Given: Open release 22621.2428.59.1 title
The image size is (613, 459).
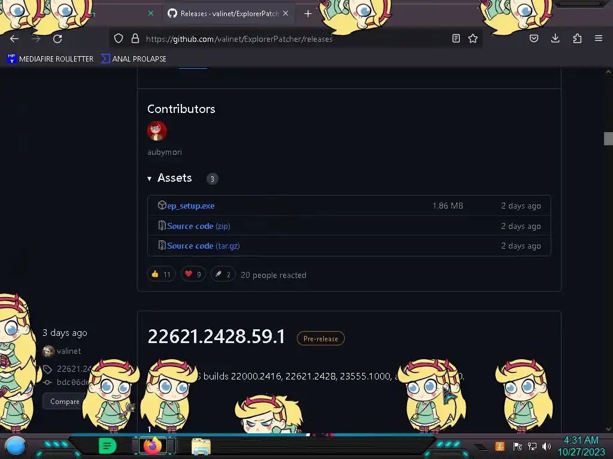Looking at the screenshot, I should point(216,336).
